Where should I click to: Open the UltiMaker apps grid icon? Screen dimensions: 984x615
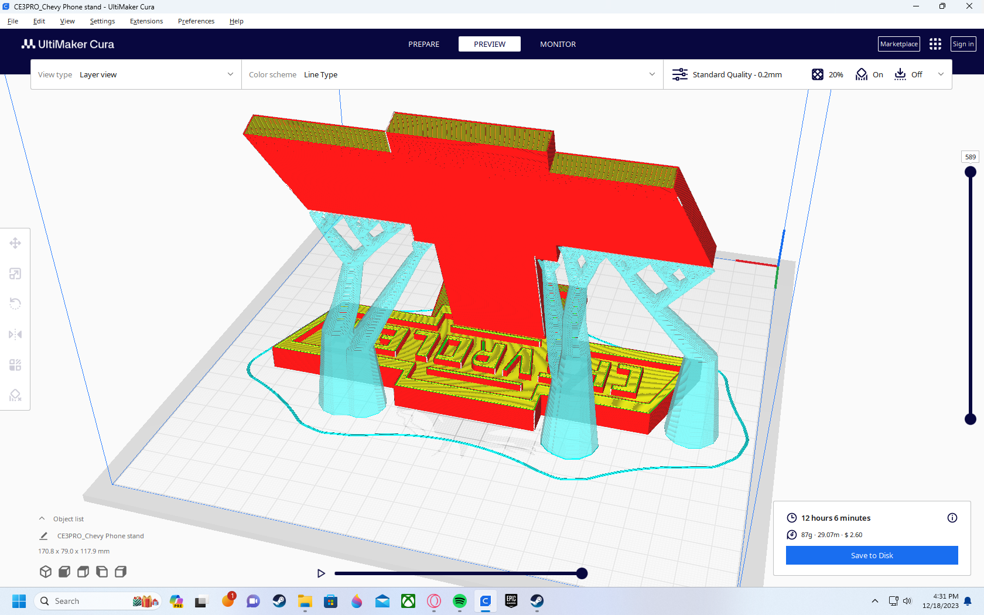tap(935, 44)
